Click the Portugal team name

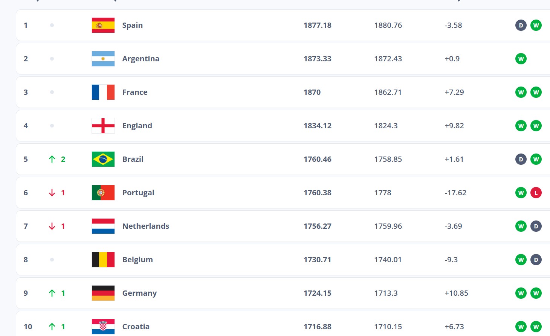click(138, 193)
